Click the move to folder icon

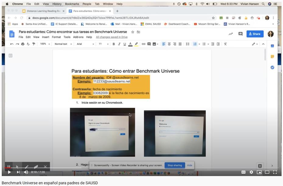pos(138,32)
